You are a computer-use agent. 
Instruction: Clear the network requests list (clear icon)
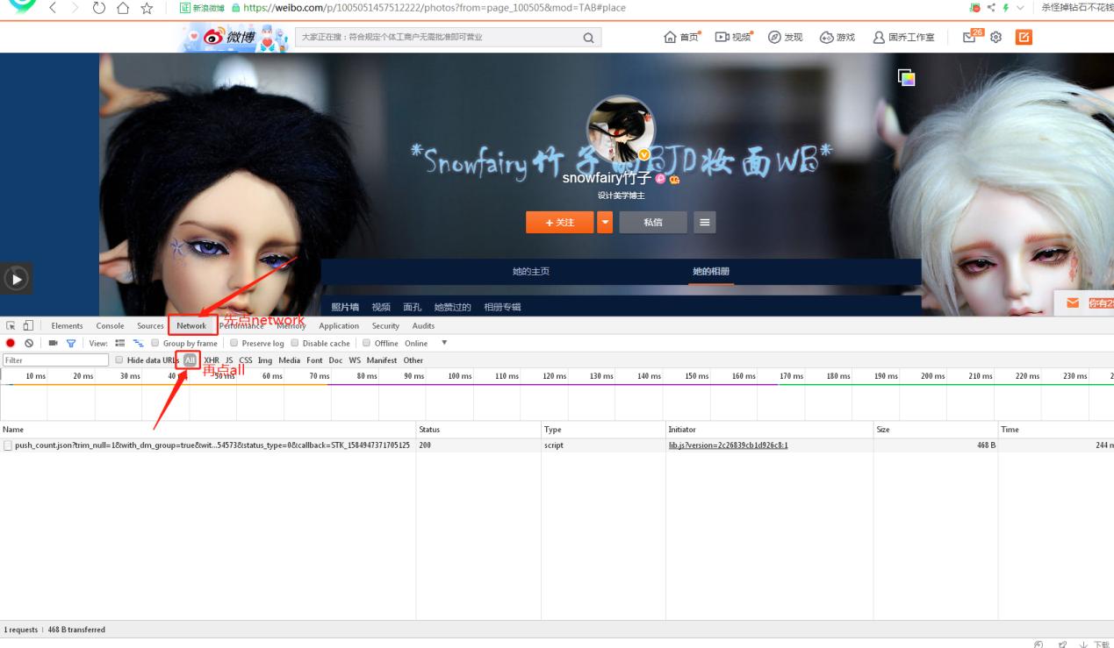click(30, 343)
